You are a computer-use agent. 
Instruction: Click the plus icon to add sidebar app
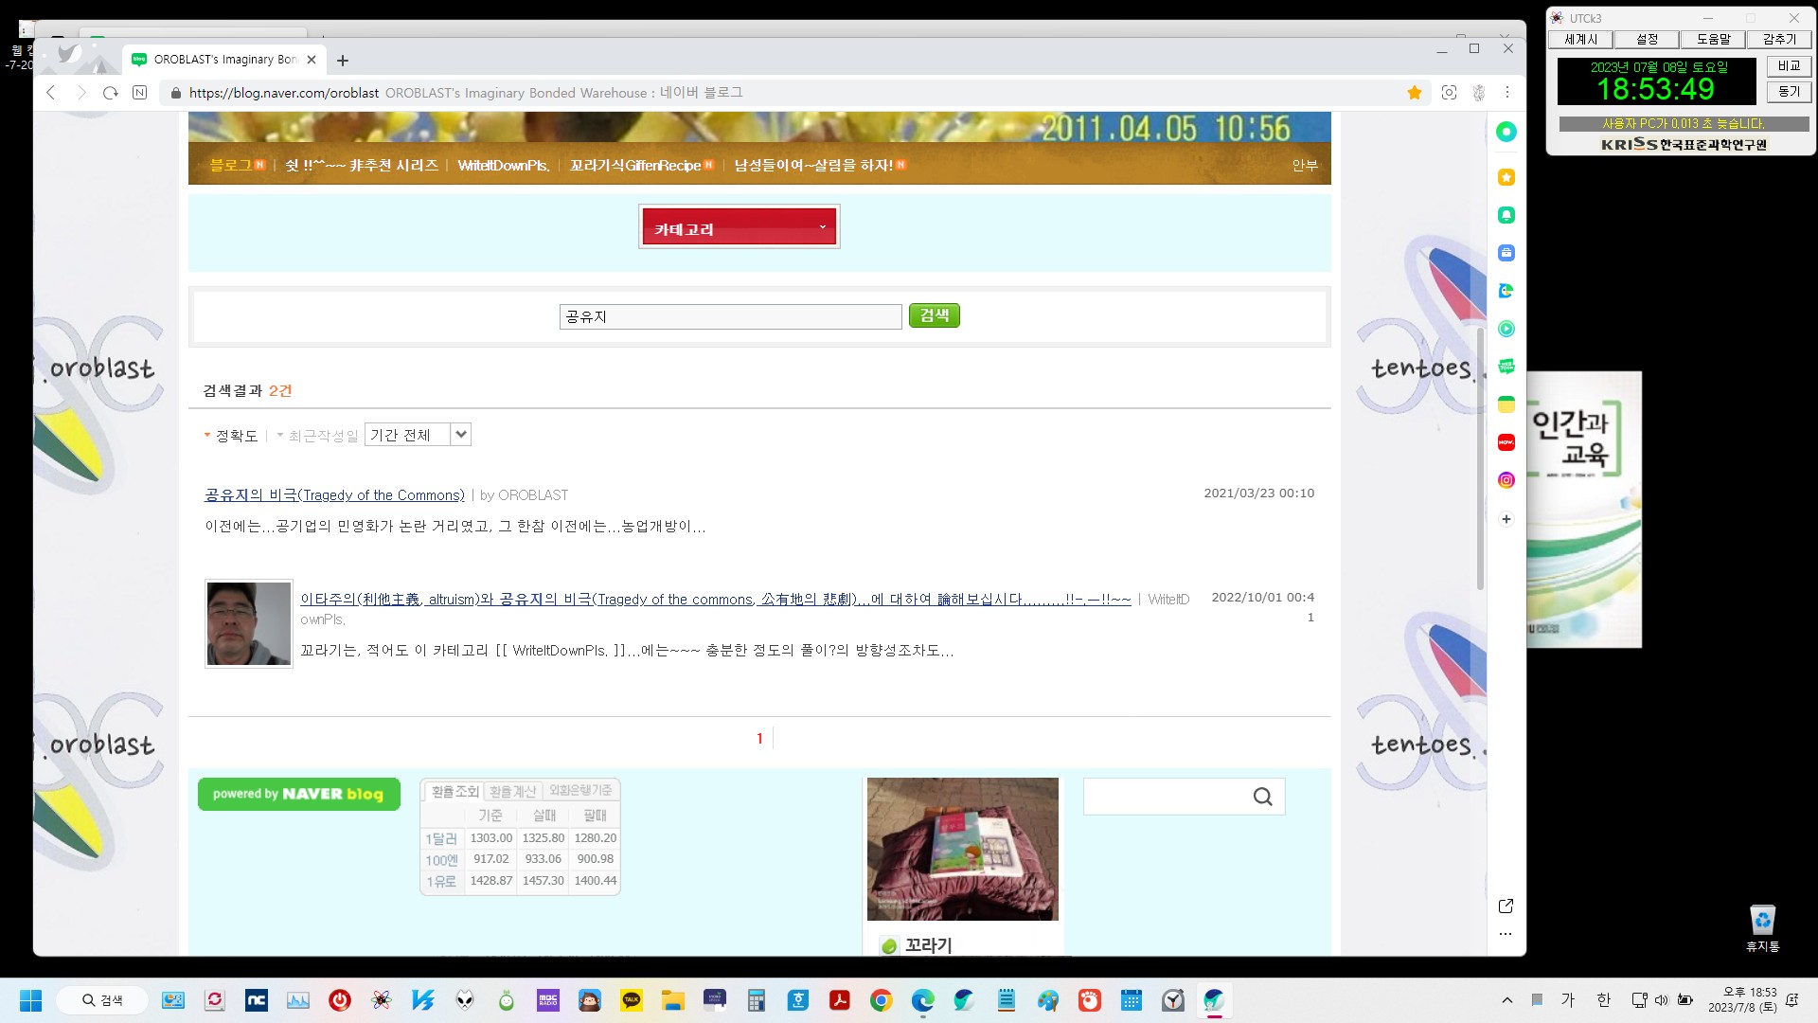coord(1506,519)
